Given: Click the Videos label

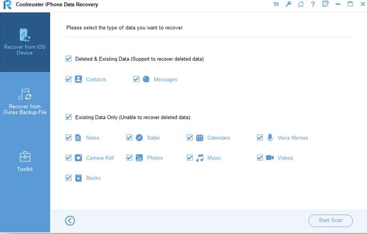Looking at the screenshot, I should click(x=285, y=158).
